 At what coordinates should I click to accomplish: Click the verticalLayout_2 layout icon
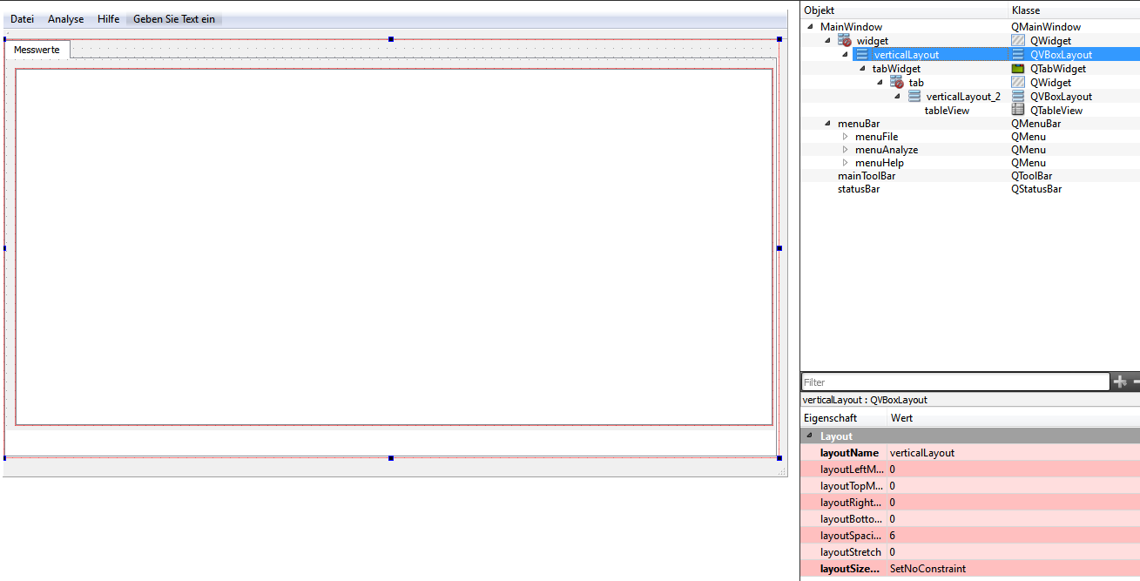coord(914,97)
